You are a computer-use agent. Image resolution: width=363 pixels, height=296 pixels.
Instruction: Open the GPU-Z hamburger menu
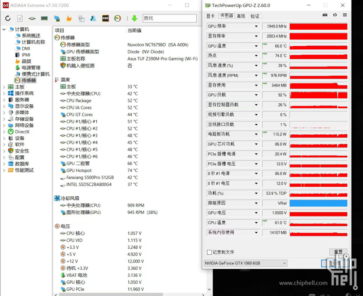(x=345, y=15)
